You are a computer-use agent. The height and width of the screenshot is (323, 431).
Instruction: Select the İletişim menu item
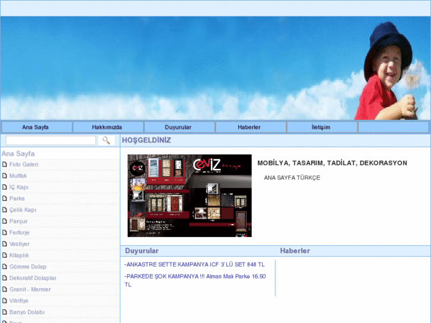322,127
